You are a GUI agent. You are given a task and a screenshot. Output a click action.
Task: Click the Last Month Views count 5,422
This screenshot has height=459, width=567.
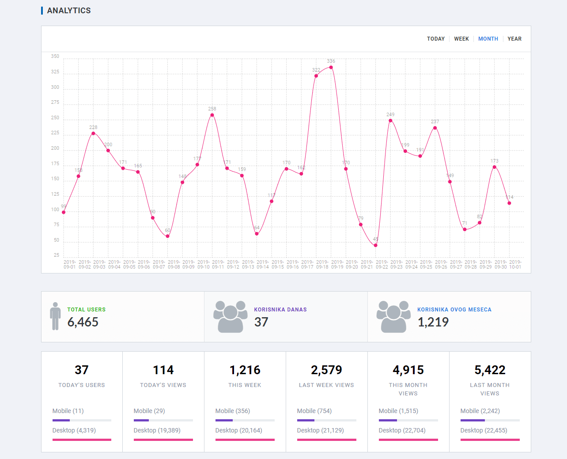[490, 370]
